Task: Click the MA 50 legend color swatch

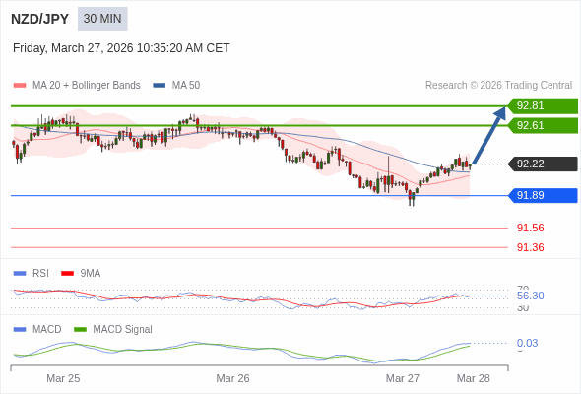Action: coord(160,86)
